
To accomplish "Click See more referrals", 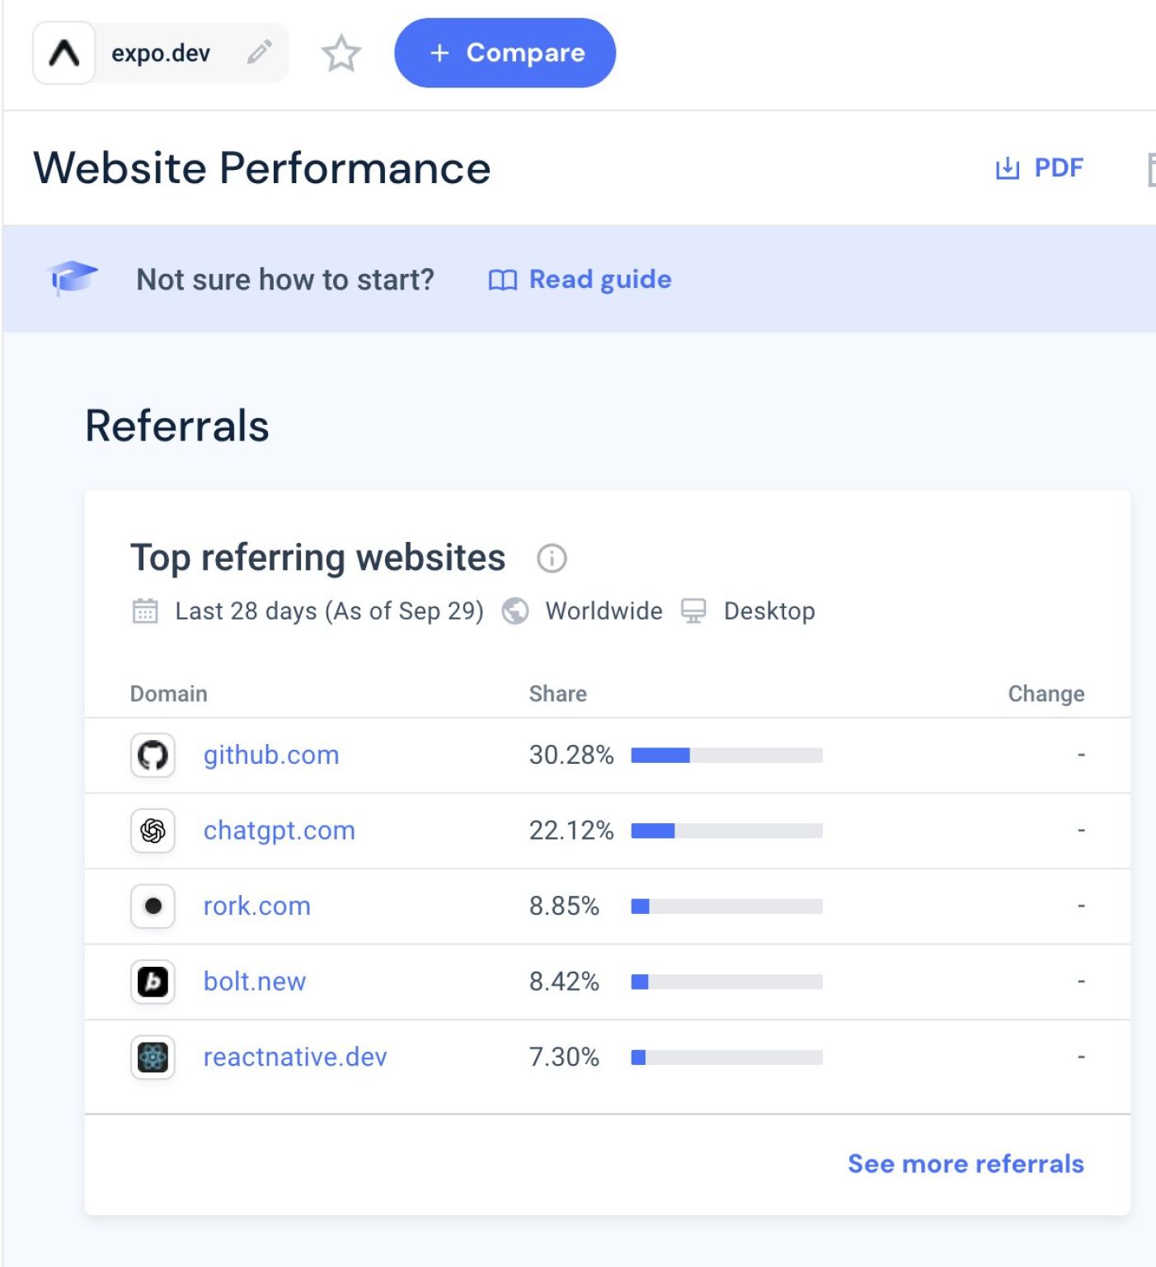I will click(966, 1164).
